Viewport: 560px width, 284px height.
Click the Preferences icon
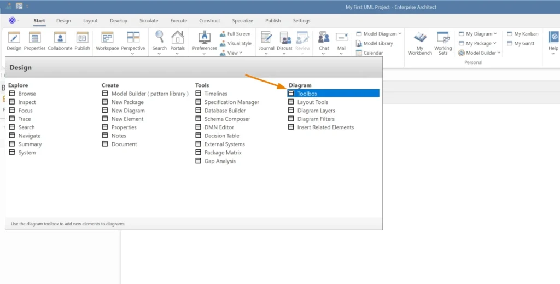click(205, 40)
